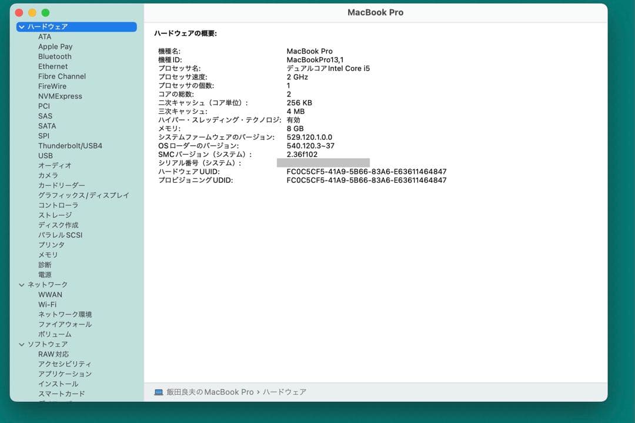The image size is (635, 423).
Task: Select USB in the sidebar
Action: coord(45,156)
